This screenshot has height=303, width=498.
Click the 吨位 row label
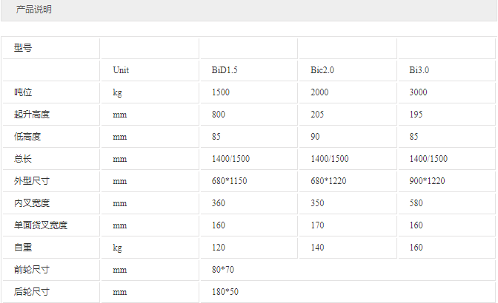tap(23, 92)
